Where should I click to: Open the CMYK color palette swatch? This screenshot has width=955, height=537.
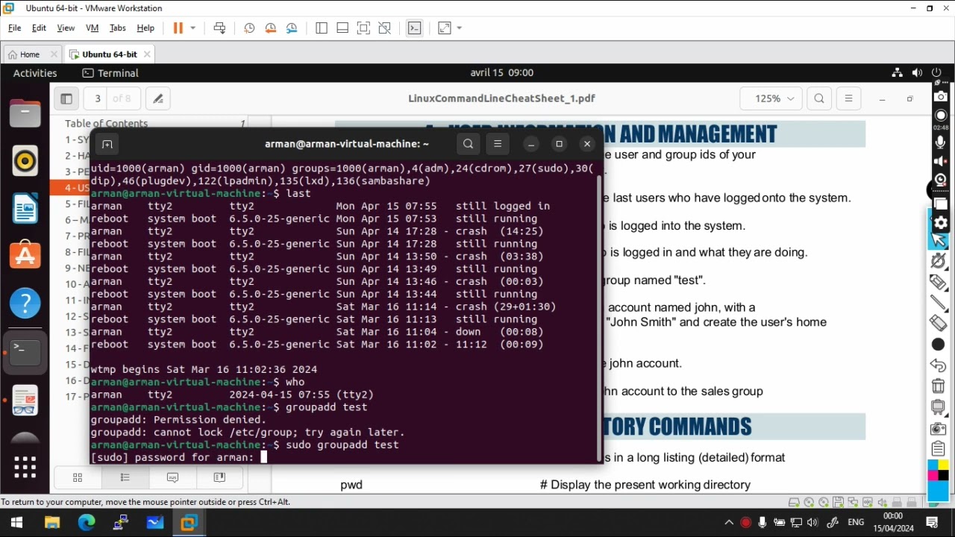939,470
